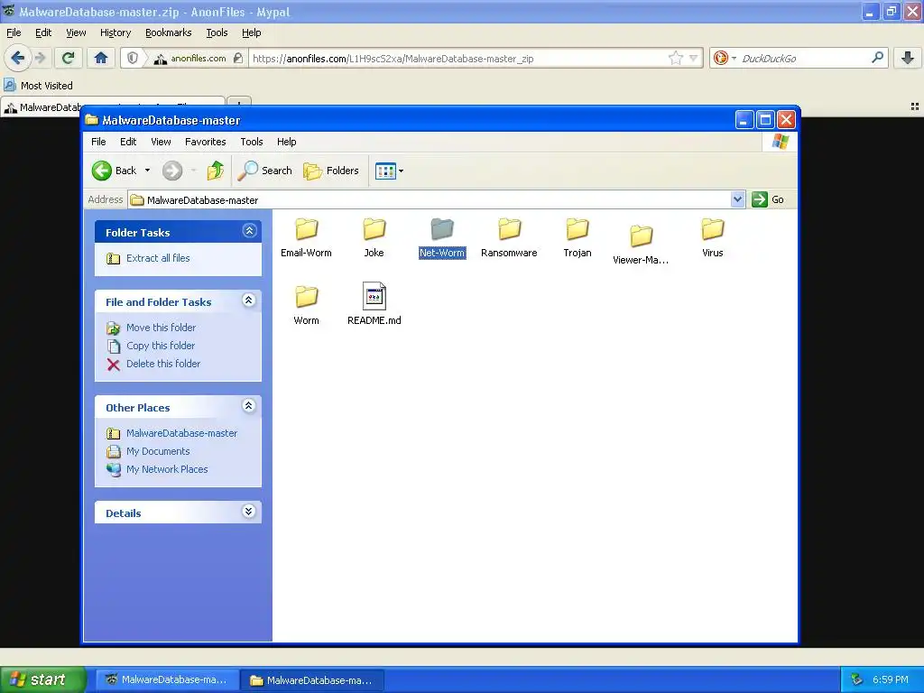Collapse the Folder Tasks panel

pos(249,231)
